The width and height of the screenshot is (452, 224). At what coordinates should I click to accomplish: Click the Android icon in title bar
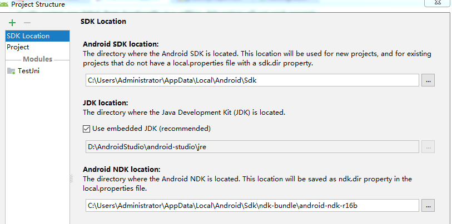click(x=4, y=4)
